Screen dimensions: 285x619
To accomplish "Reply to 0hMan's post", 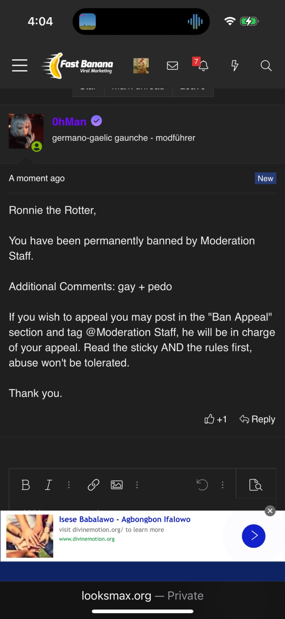I will 257,419.
